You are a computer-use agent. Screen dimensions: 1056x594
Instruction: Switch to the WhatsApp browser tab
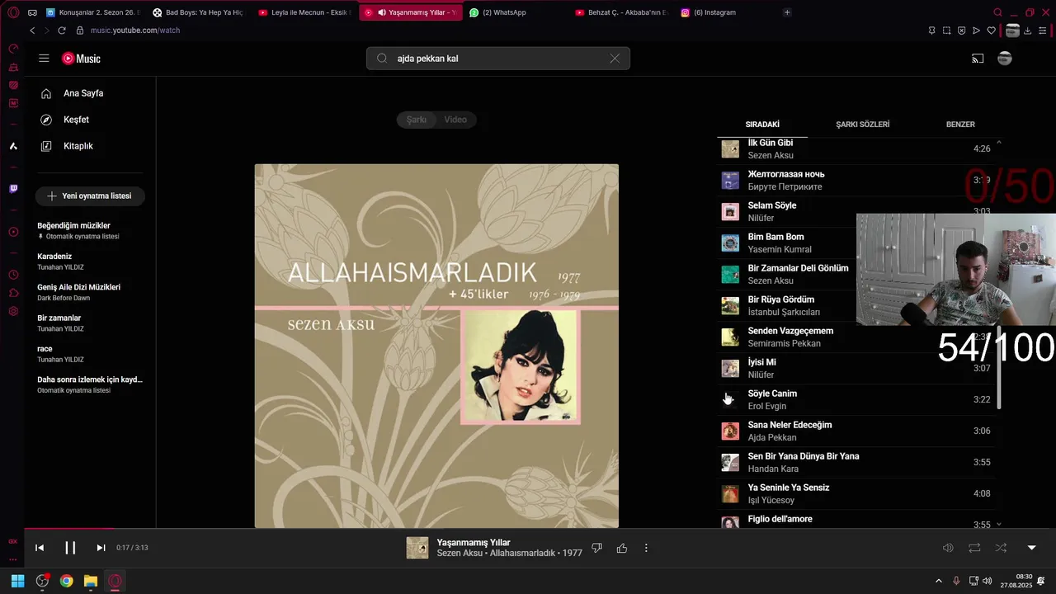[503, 12]
